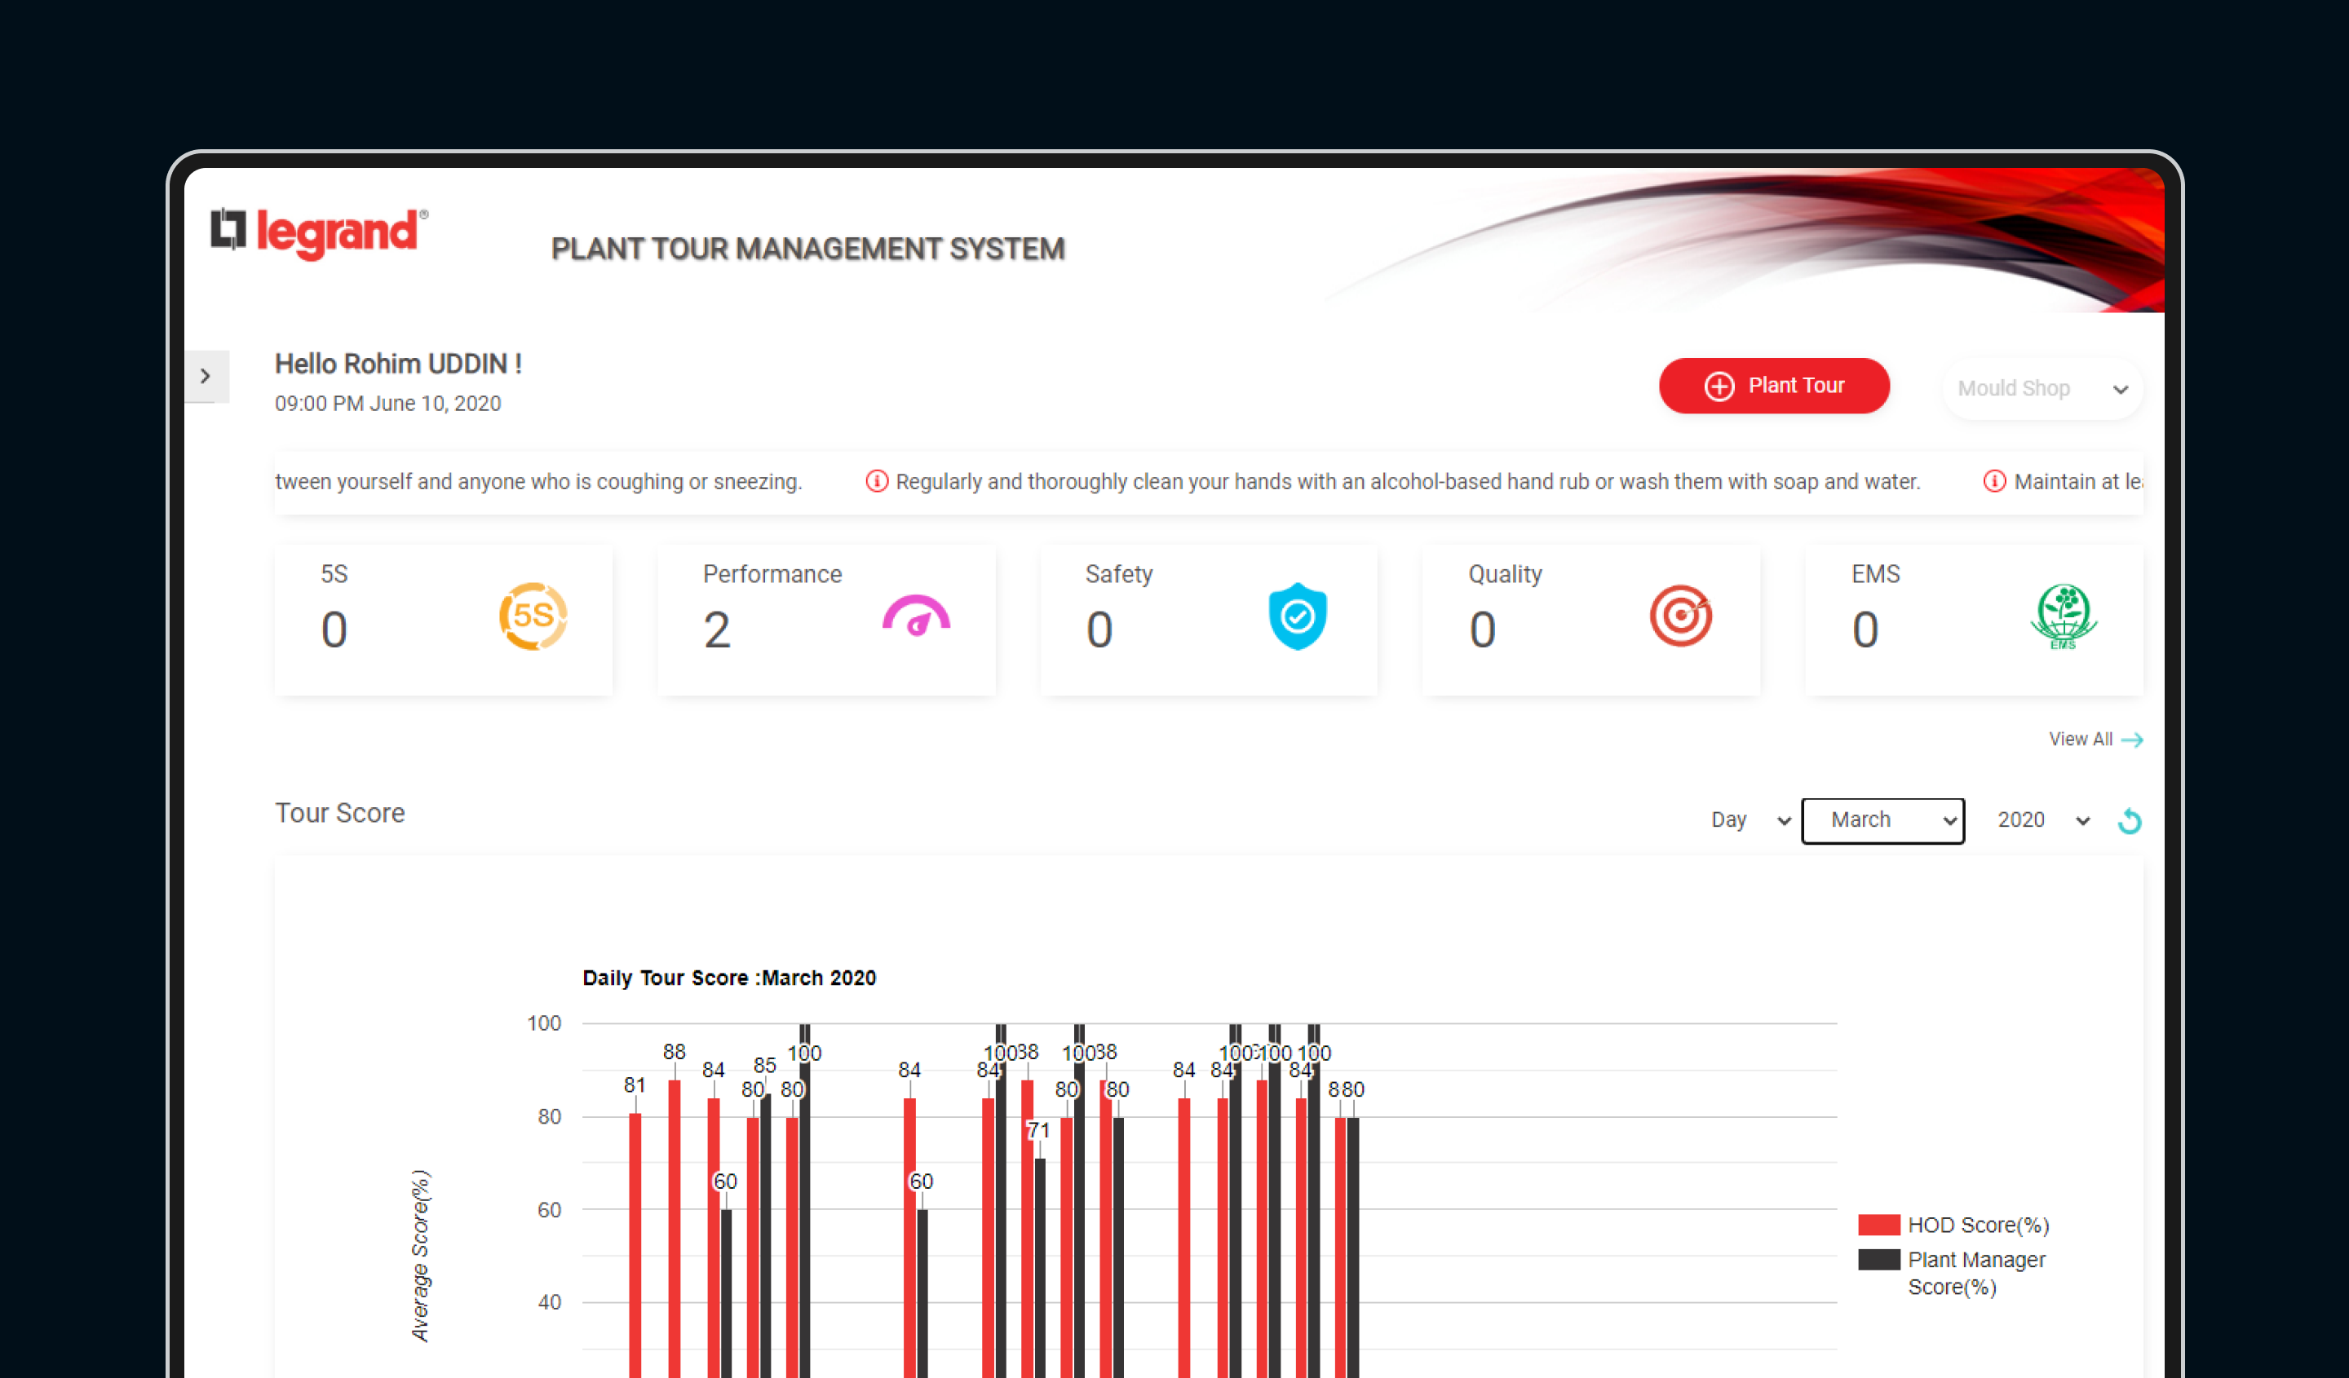
Task: Click the info icon before hand-cleaning message
Action: point(876,482)
